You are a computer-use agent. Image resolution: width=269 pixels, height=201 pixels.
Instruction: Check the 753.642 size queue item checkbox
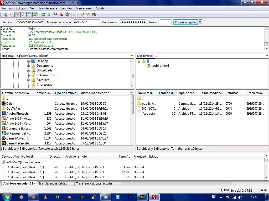[4, 167]
